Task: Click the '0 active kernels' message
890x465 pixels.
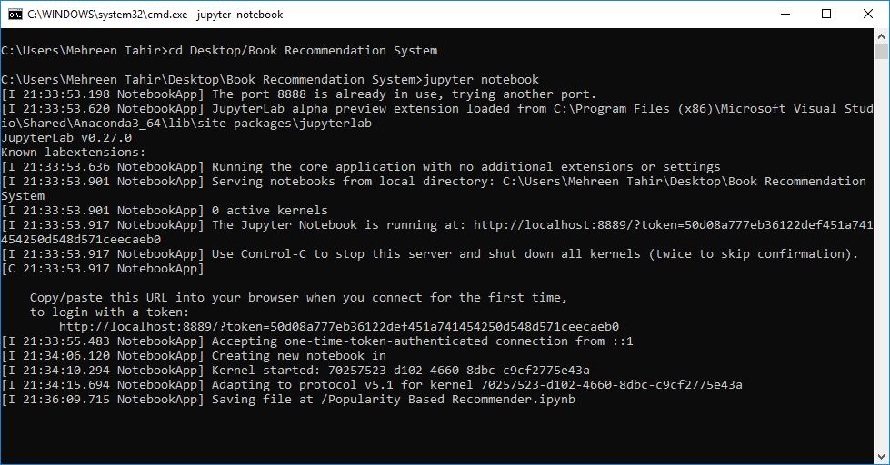Action: click(x=270, y=211)
